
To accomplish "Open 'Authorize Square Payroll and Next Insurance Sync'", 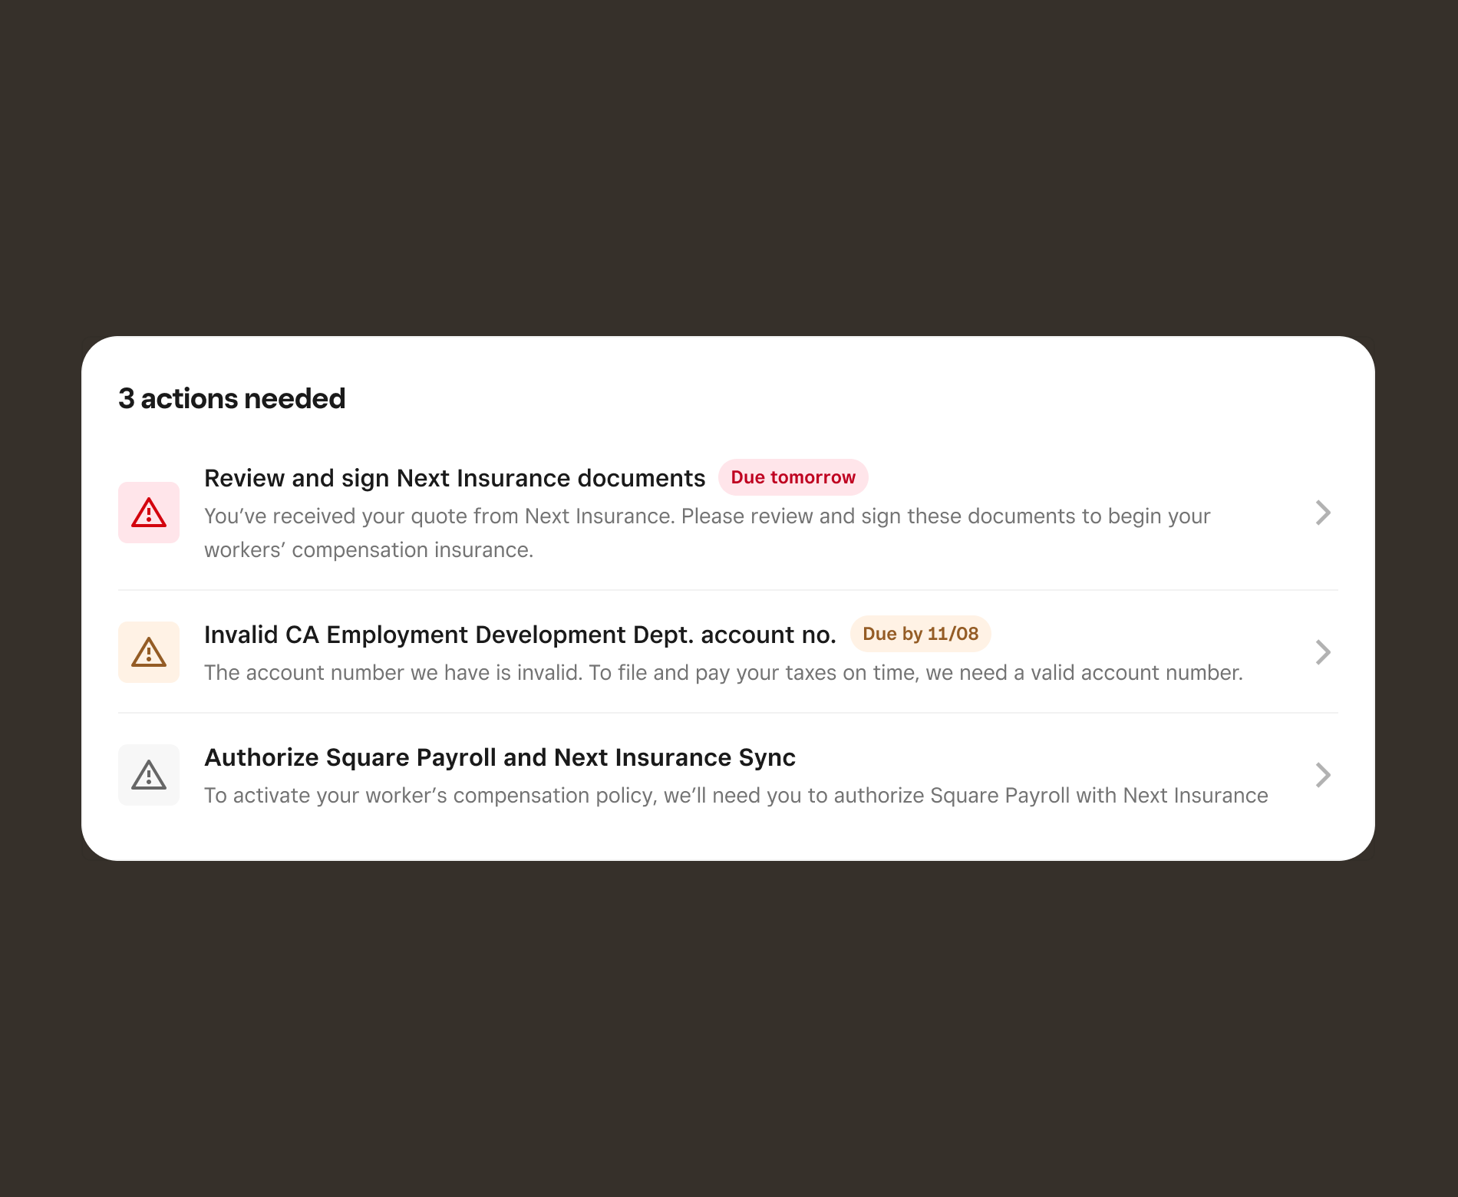I will tap(500, 757).
